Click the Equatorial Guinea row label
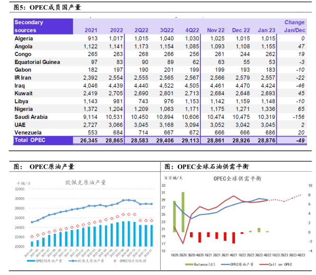This screenshot has width=316, height=275. coord(37,62)
